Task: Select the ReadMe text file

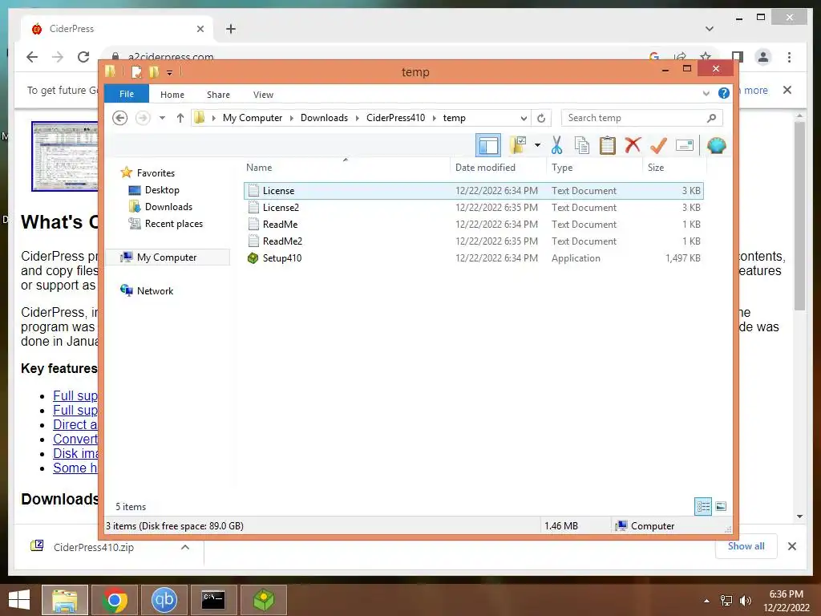Action: pos(473,225)
